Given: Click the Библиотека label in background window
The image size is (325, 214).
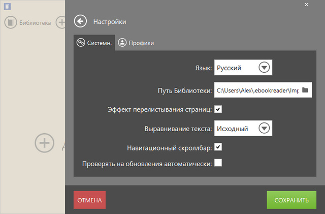Looking at the screenshot, I should [35, 23].
